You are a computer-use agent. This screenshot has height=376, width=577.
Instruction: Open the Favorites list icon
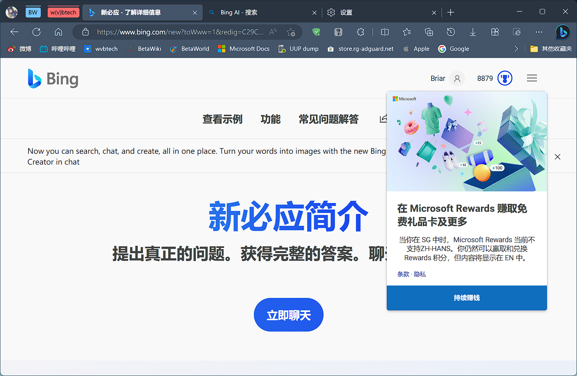(x=407, y=32)
